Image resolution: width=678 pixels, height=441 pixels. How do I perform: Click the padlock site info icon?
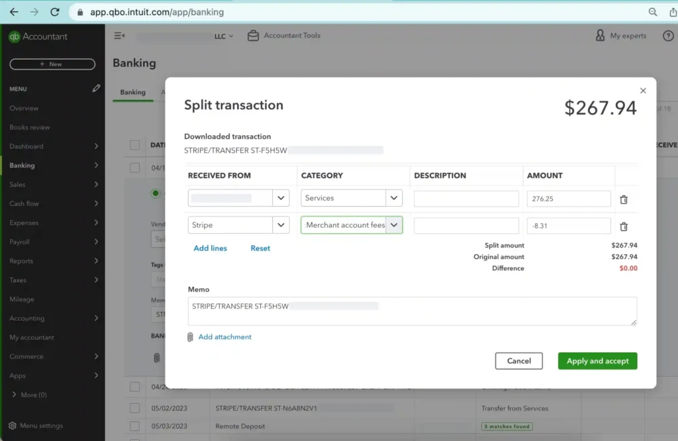pyautogui.click(x=80, y=12)
